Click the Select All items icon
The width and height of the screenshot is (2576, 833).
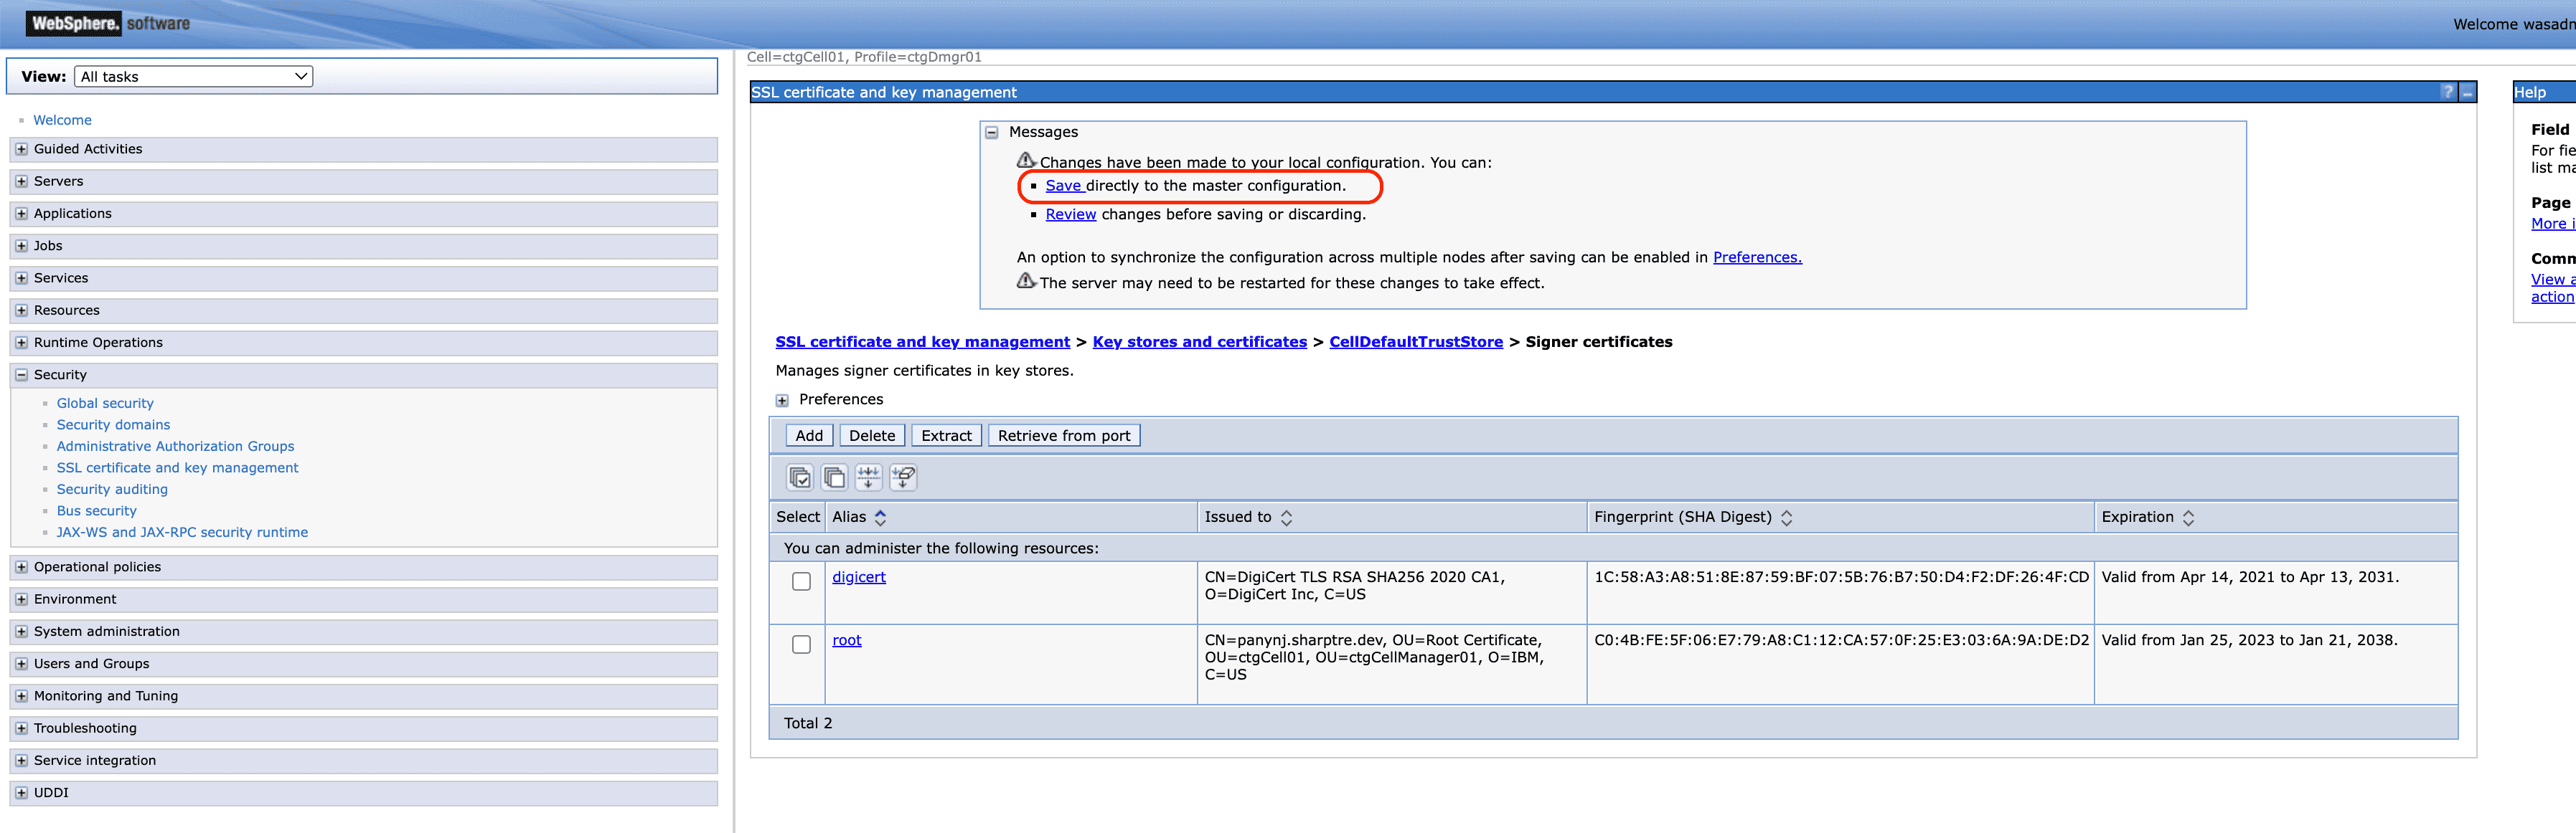(x=800, y=477)
